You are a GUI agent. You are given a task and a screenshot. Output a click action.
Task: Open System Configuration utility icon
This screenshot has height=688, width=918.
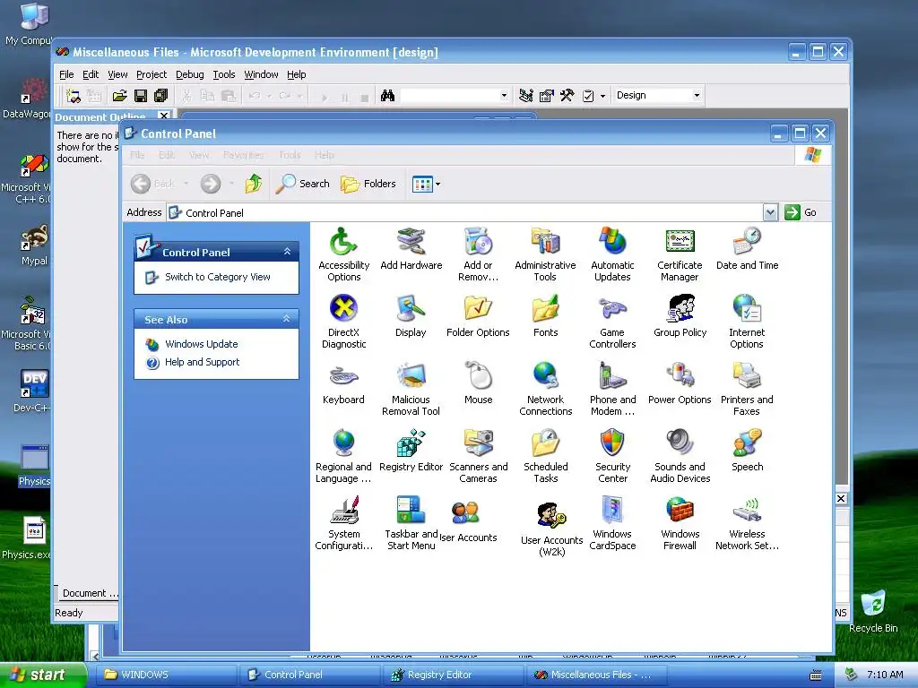[343, 524]
